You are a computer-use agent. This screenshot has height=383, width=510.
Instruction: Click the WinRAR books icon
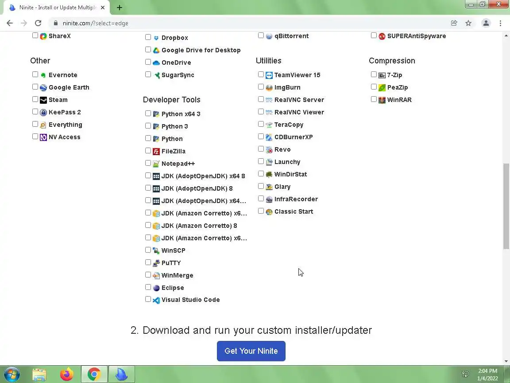pos(382,100)
